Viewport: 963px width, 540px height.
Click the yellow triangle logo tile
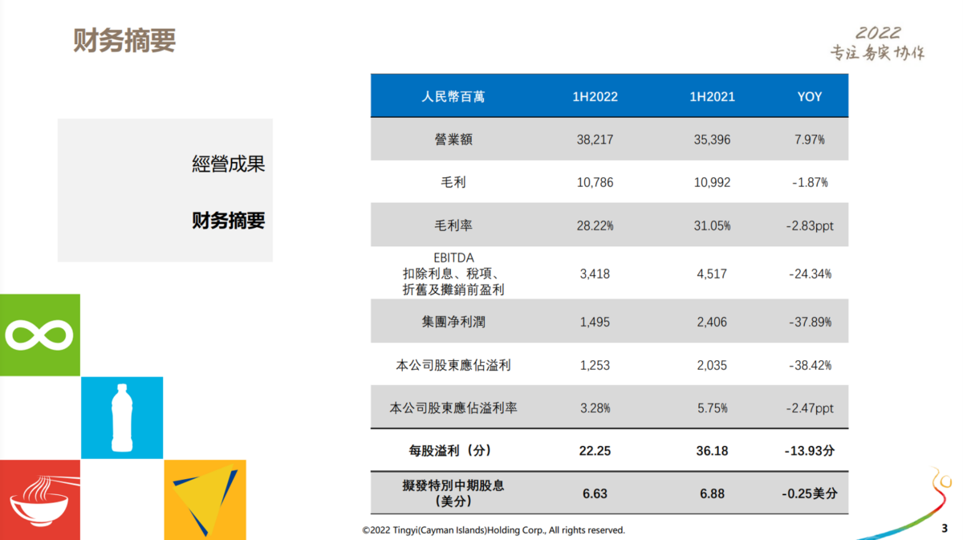[x=205, y=499]
